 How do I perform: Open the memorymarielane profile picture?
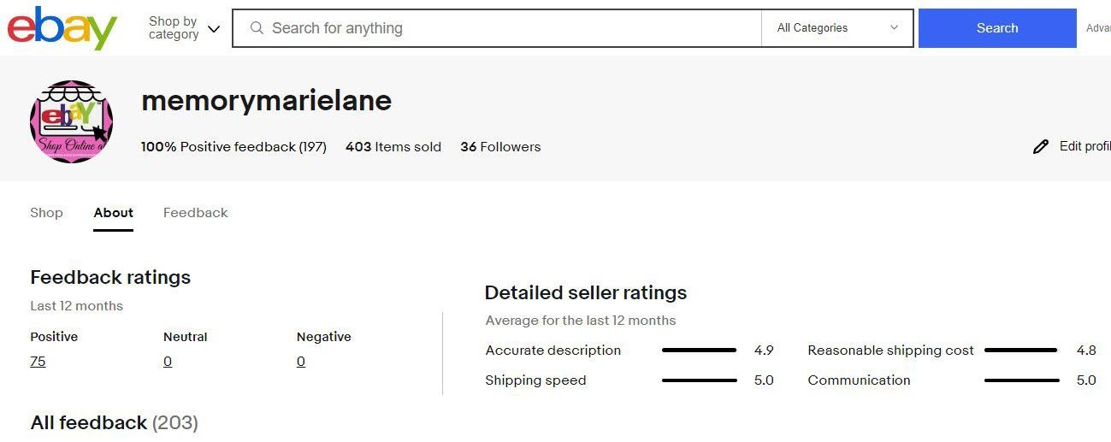click(x=71, y=122)
